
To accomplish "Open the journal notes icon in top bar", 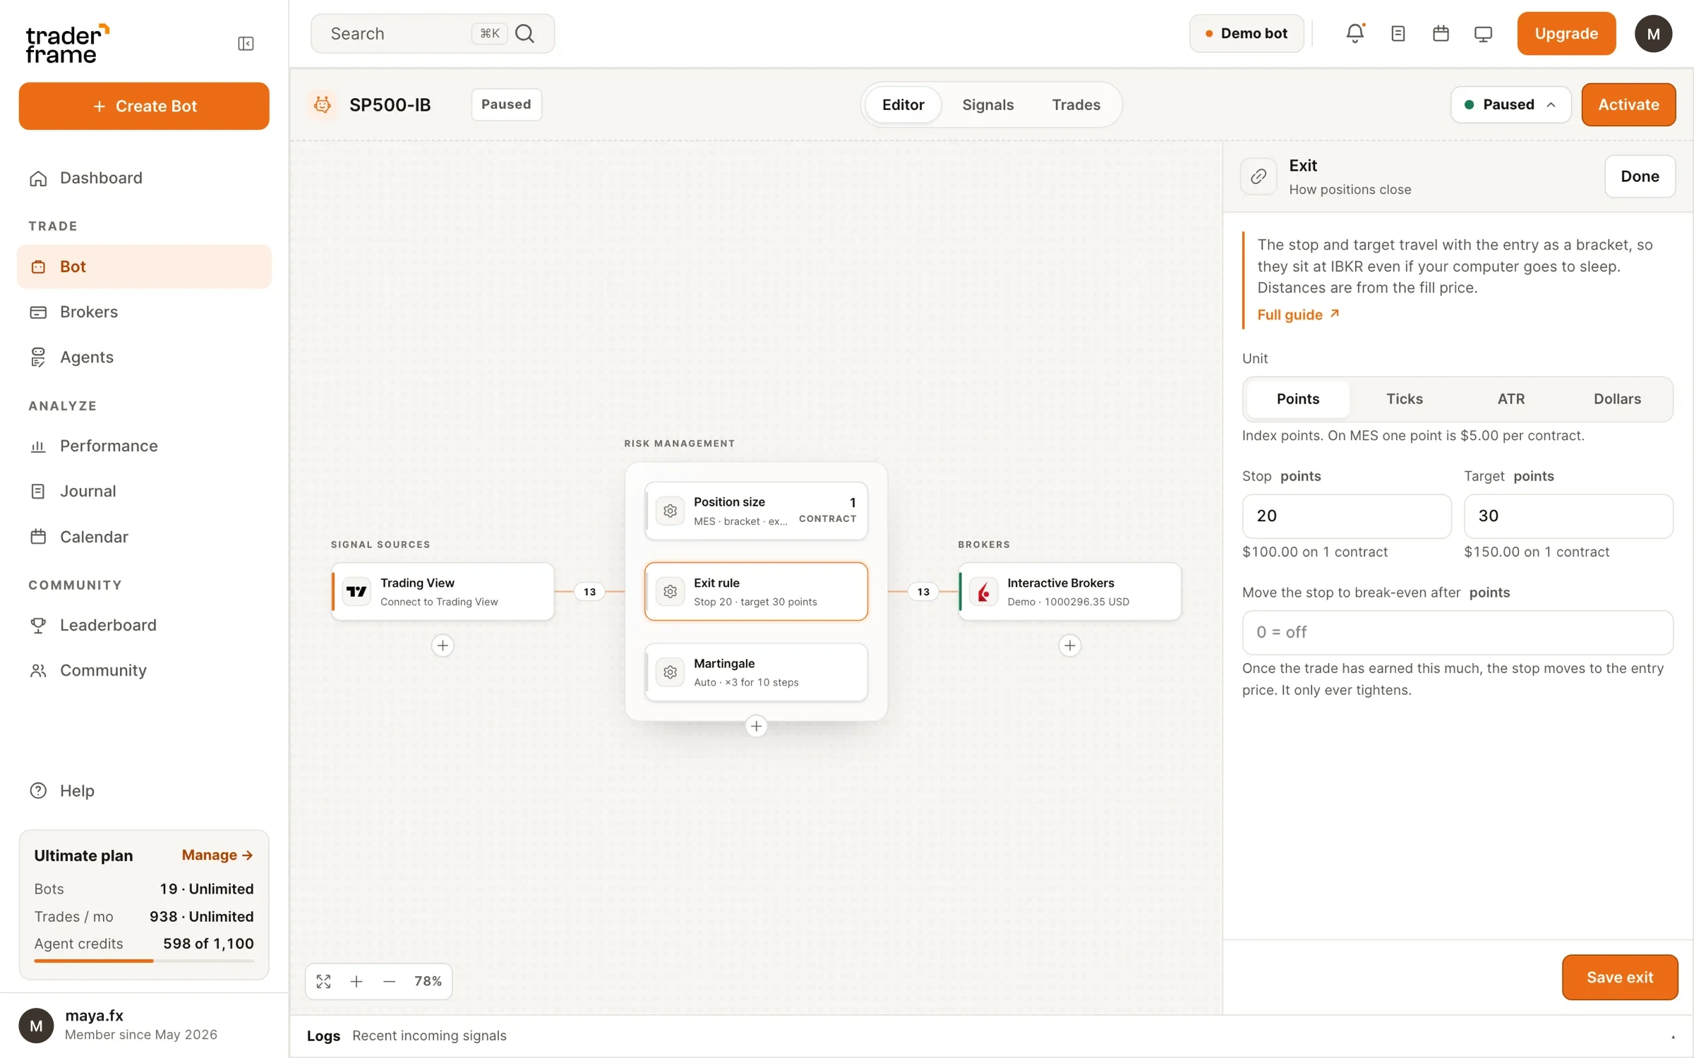I will coord(1398,33).
